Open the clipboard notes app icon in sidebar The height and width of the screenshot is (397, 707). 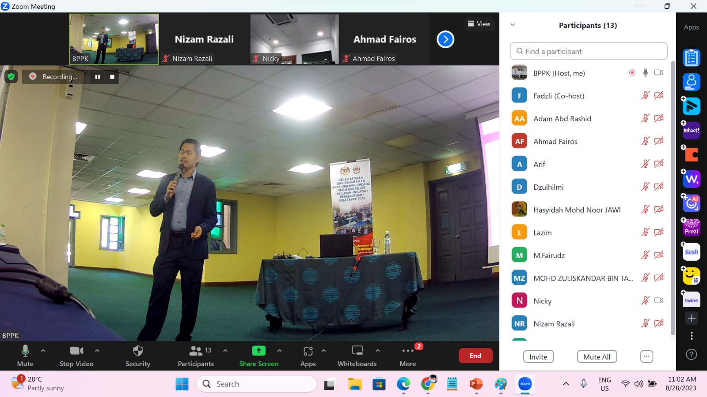[692, 58]
